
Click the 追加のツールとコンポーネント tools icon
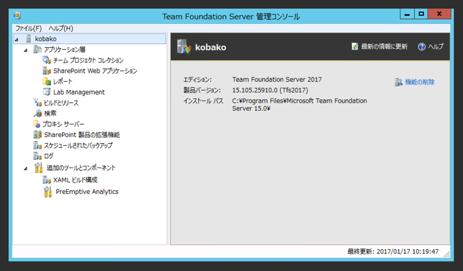(38, 168)
